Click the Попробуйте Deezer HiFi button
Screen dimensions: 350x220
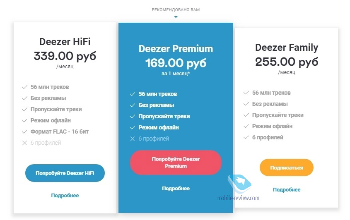coord(65,173)
